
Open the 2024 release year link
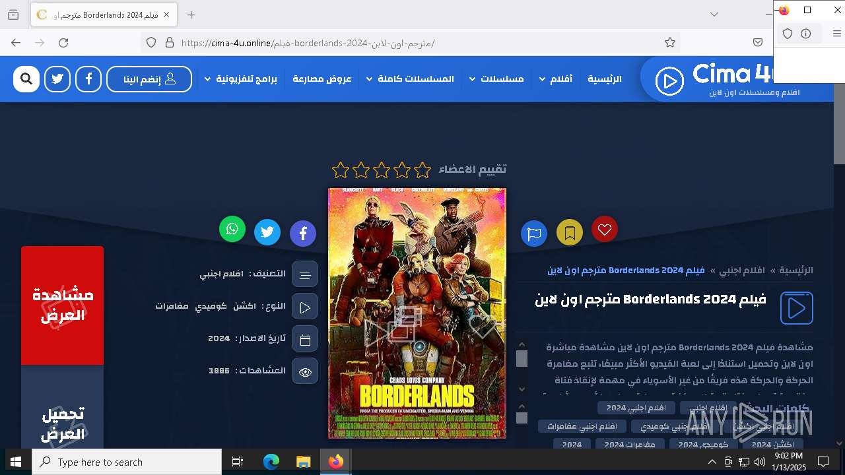(x=219, y=338)
